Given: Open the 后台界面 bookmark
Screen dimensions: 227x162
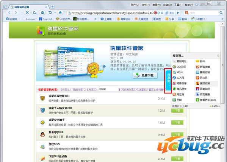Looking at the screenshot, I should 81,19.
